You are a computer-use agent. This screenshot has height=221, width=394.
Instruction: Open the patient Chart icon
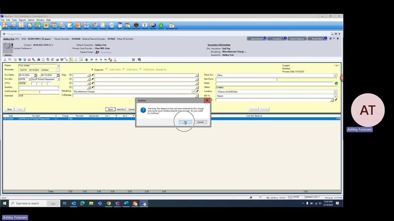coord(29,26)
